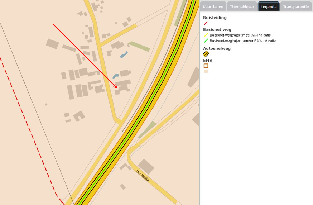Click the 'Het Helligt' street label on map
Screen dimensions: 313x205
tap(143, 176)
